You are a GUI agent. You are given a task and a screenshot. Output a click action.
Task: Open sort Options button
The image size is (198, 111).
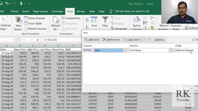click(x=160, y=40)
